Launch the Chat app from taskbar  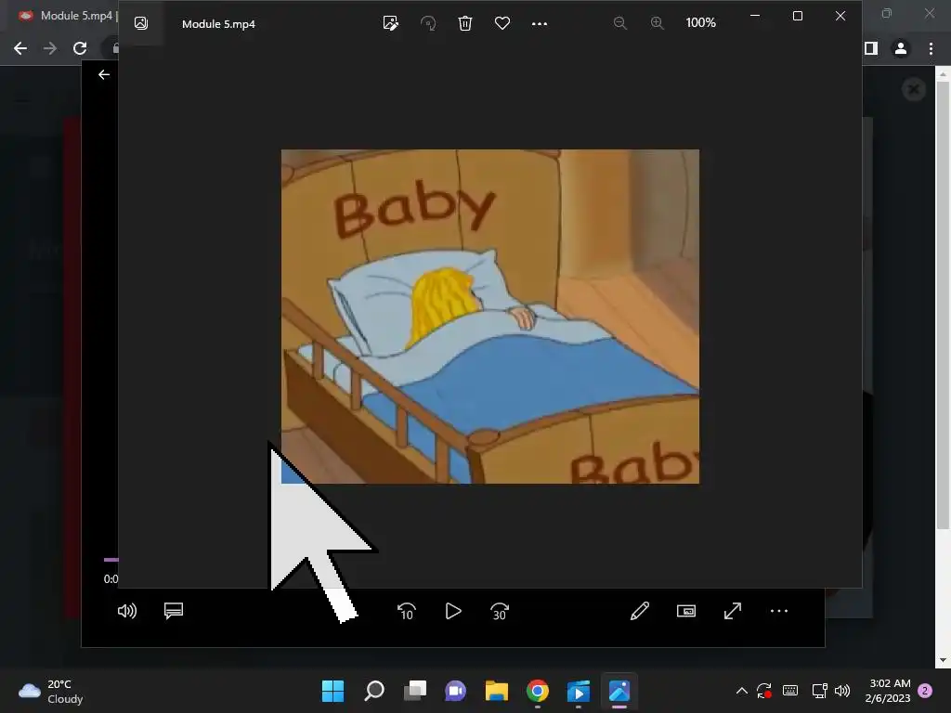[455, 691]
